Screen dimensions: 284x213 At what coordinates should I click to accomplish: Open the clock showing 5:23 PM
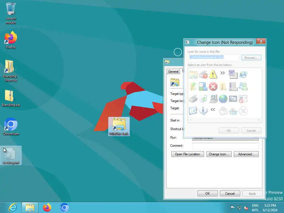click(270, 207)
